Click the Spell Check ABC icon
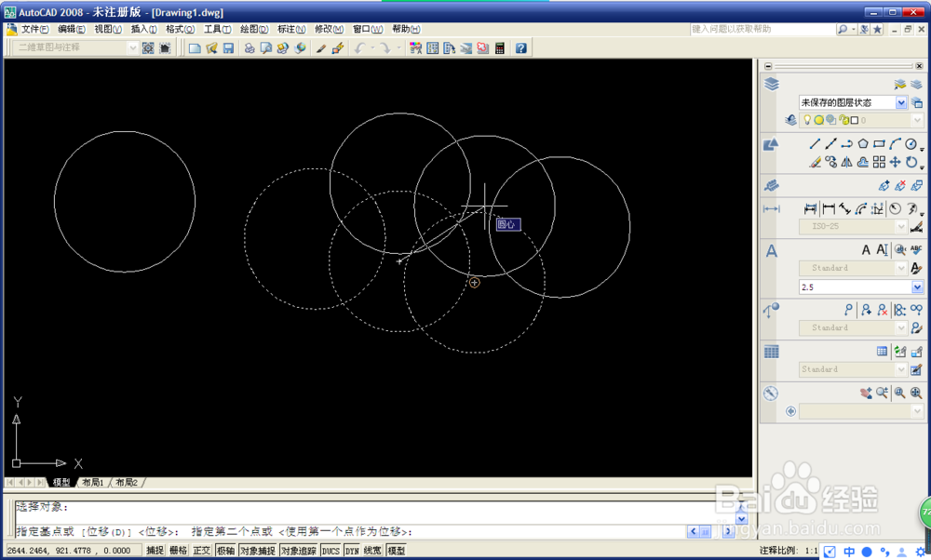The width and height of the screenshot is (931, 560). (x=916, y=250)
